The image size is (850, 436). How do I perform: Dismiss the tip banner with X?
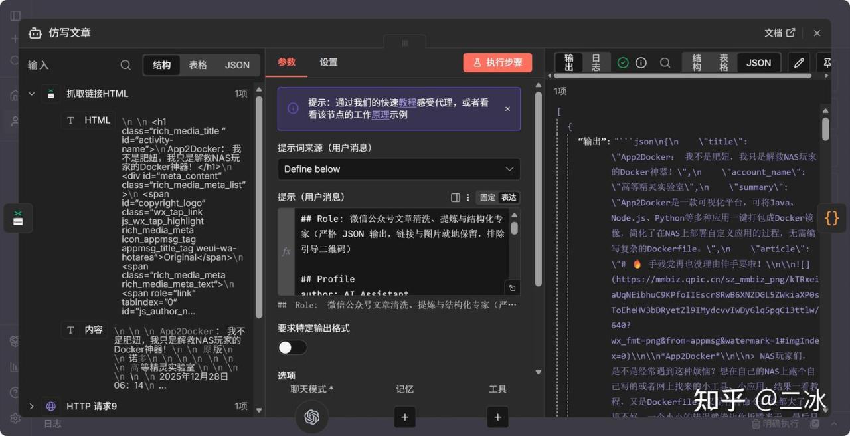click(507, 108)
